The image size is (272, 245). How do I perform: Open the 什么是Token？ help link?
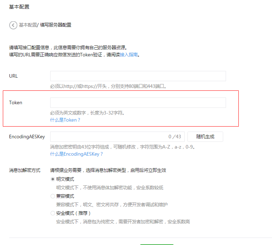pyautogui.click(x=65, y=120)
